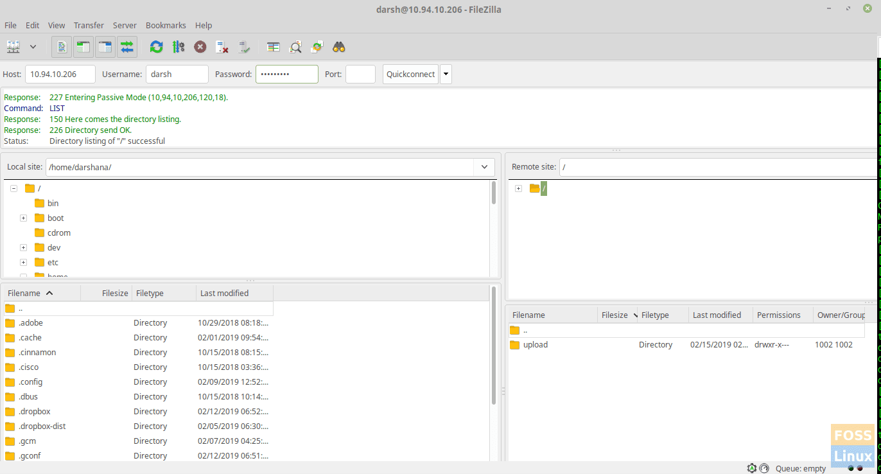This screenshot has height=474, width=881.
Task: Open the Edit menu
Action: [32, 25]
